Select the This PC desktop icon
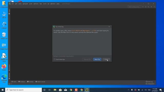 click(4, 15)
